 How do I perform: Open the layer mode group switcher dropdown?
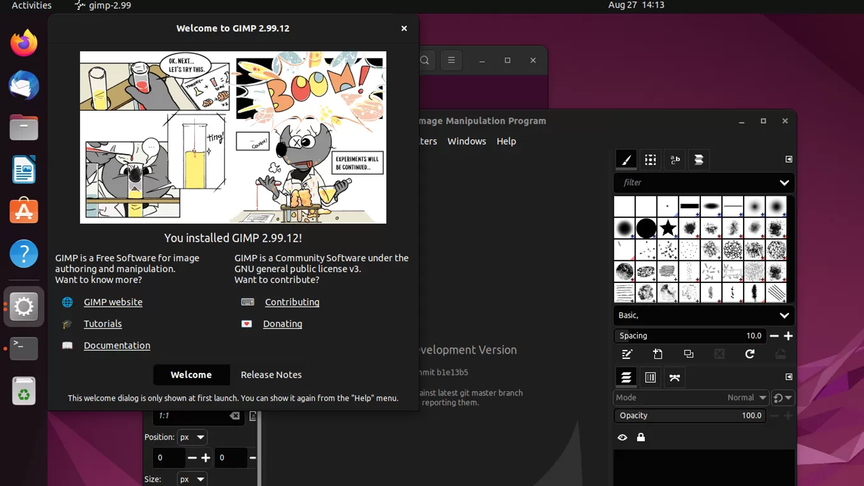[782, 398]
